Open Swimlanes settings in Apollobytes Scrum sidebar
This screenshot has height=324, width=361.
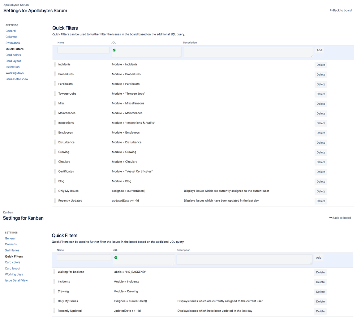(x=13, y=43)
